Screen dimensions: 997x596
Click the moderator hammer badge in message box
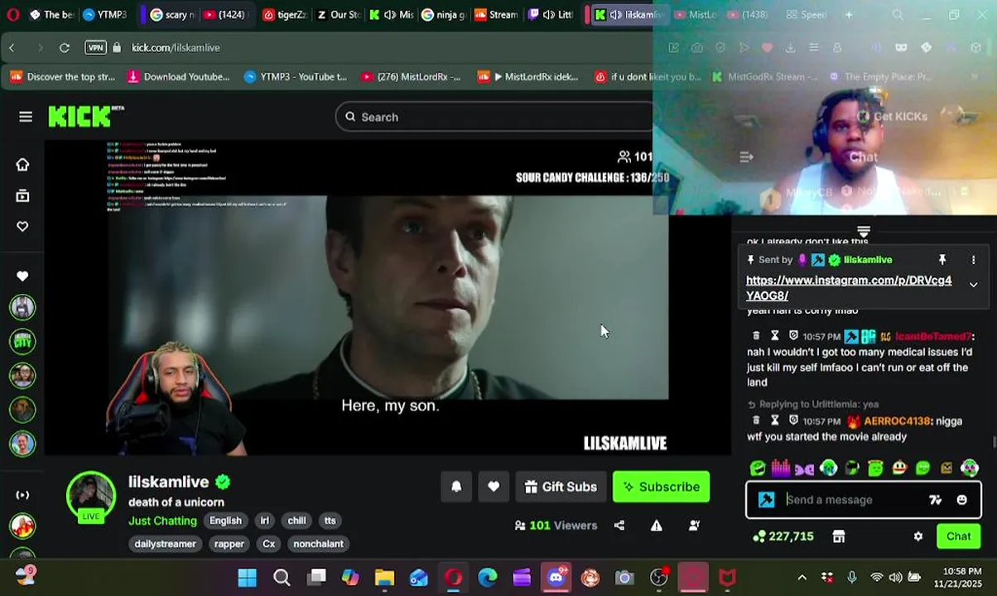point(767,500)
